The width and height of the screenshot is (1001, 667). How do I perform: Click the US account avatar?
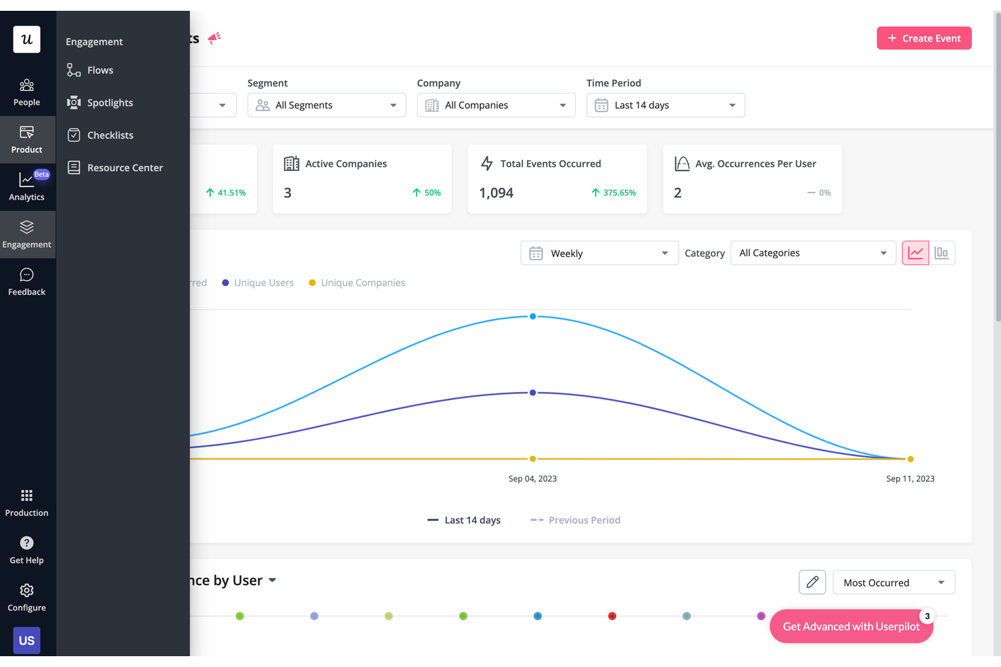point(26,640)
